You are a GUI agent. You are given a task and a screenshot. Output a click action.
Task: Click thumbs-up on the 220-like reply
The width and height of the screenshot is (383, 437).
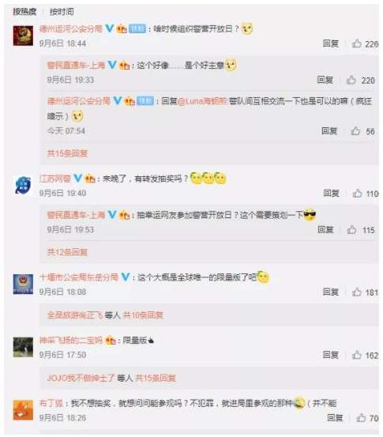coord(351,80)
